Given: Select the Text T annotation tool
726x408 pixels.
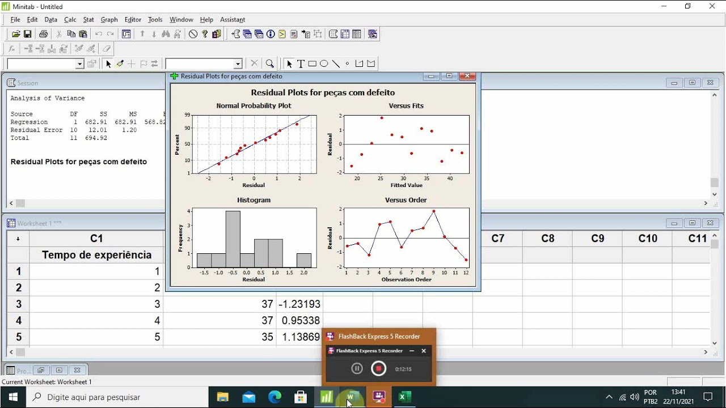Looking at the screenshot, I should coord(301,64).
